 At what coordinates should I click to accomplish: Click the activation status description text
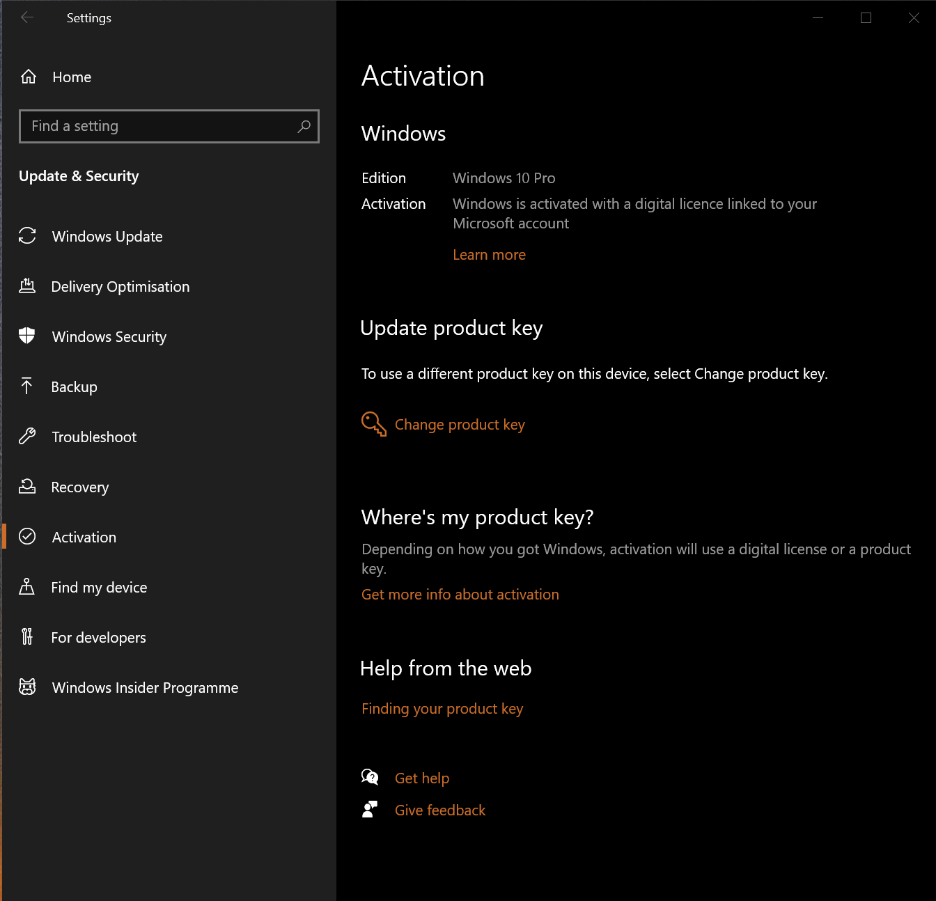pyautogui.click(x=634, y=214)
